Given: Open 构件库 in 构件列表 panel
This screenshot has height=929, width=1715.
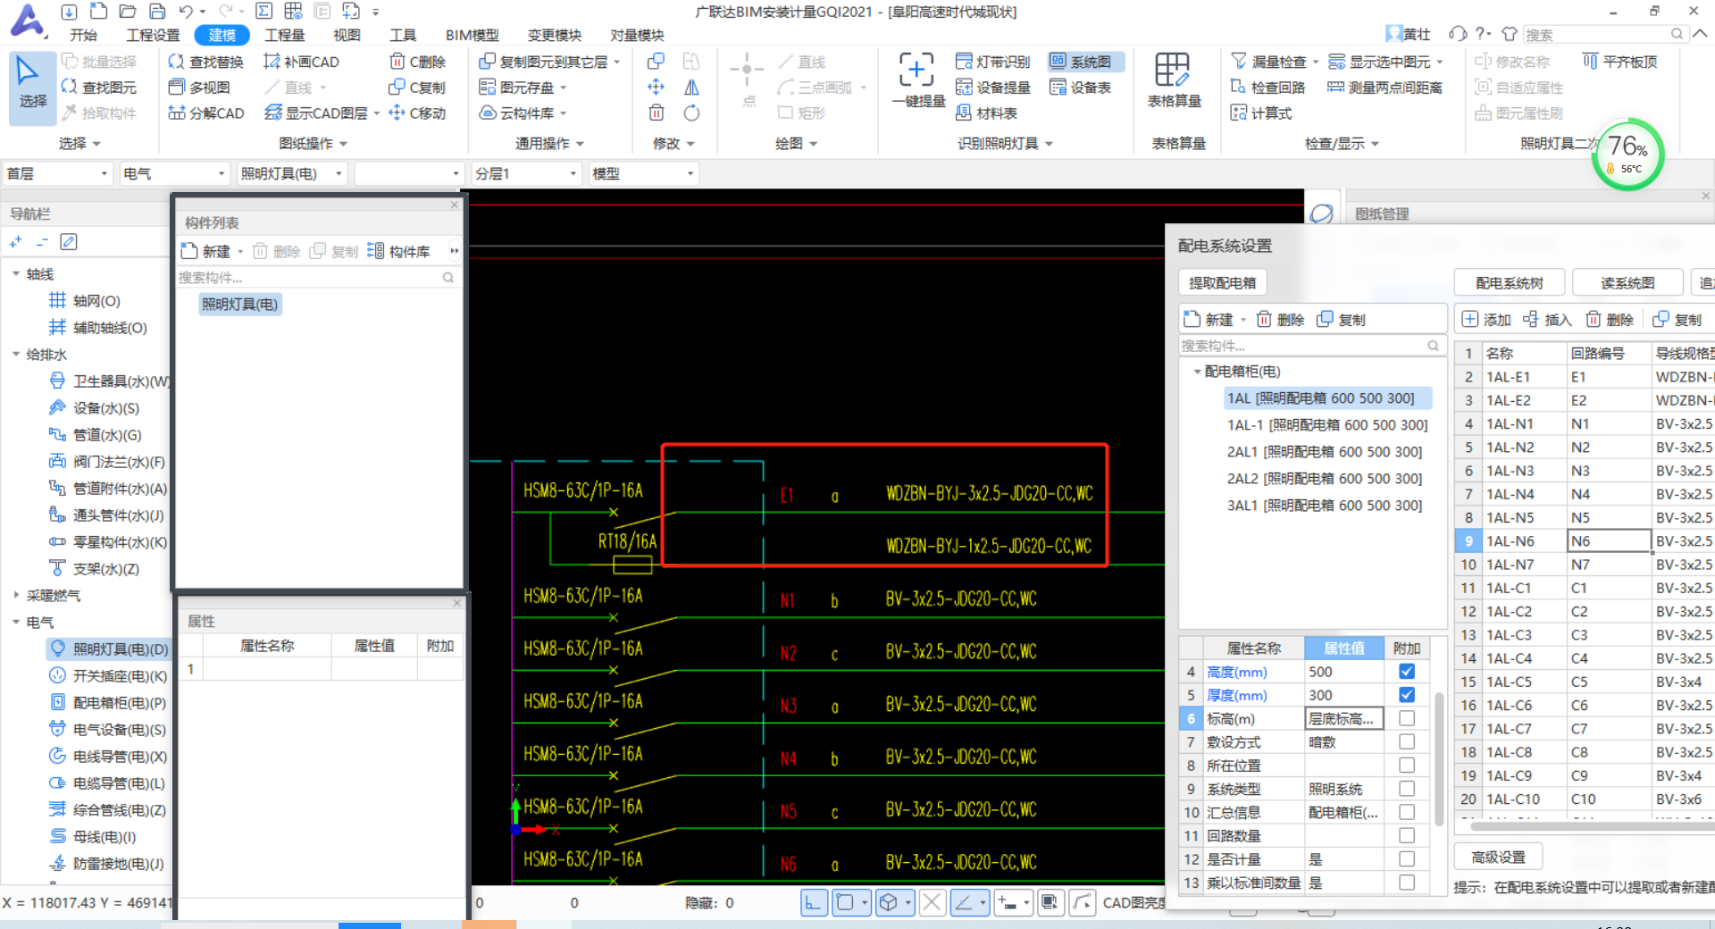Looking at the screenshot, I should click(x=399, y=252).
